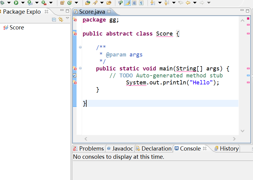Switch to the Problems tab
The image size is (253, 180).
(x=88, y=148)
